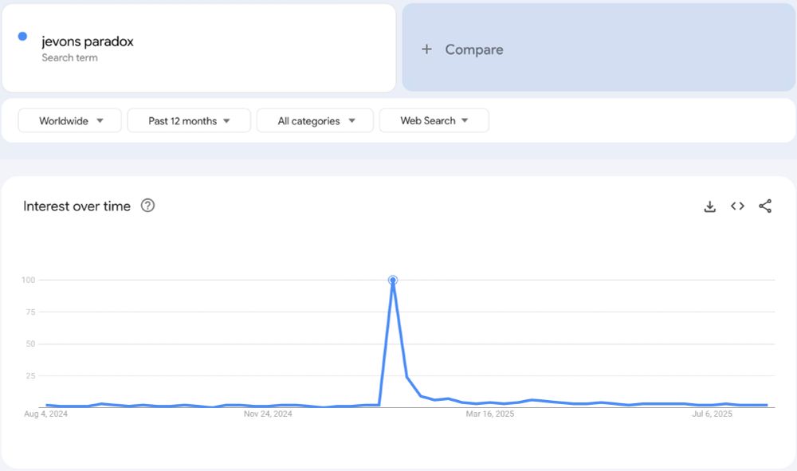Open help for Interest over time
This screenshot has width=797, height=471.
tap(147, 206)
